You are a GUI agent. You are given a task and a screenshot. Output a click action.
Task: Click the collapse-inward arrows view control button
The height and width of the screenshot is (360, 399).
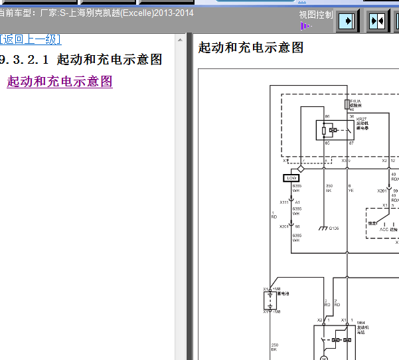(378, 21)
